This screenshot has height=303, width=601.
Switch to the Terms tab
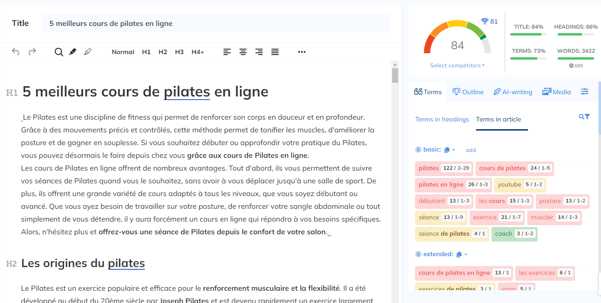click(428, 92)
